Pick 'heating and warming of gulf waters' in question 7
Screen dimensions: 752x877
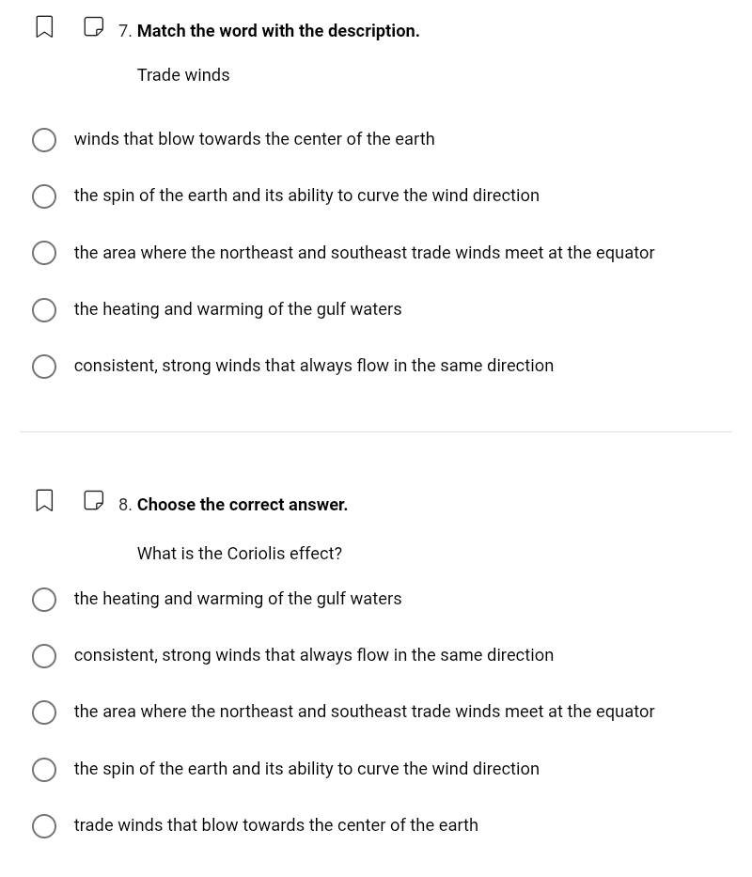44,310
